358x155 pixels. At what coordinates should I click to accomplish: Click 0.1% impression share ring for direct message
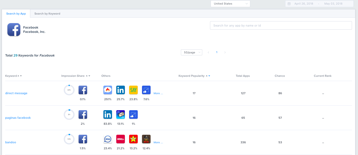pyautogui.click(x=69, y=90)
